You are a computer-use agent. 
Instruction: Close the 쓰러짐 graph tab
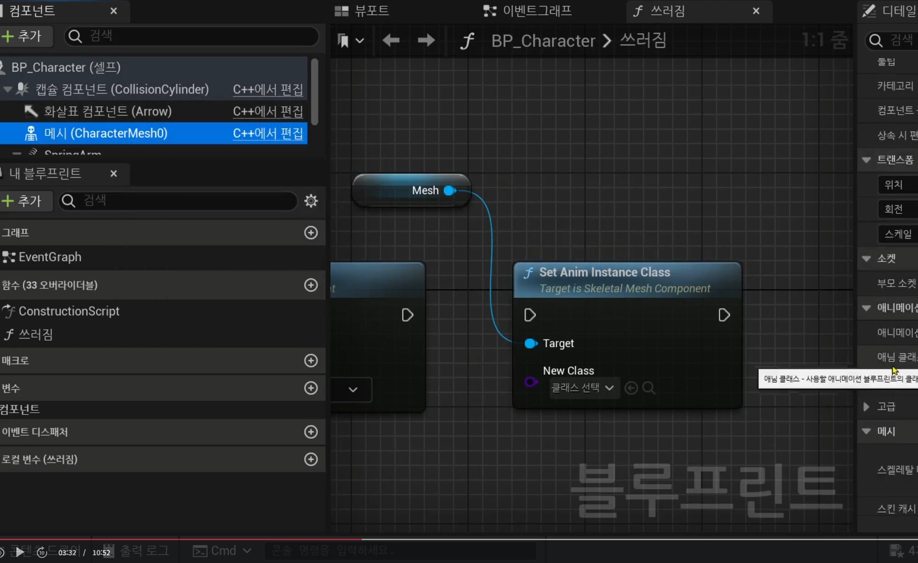pos(756,11)
